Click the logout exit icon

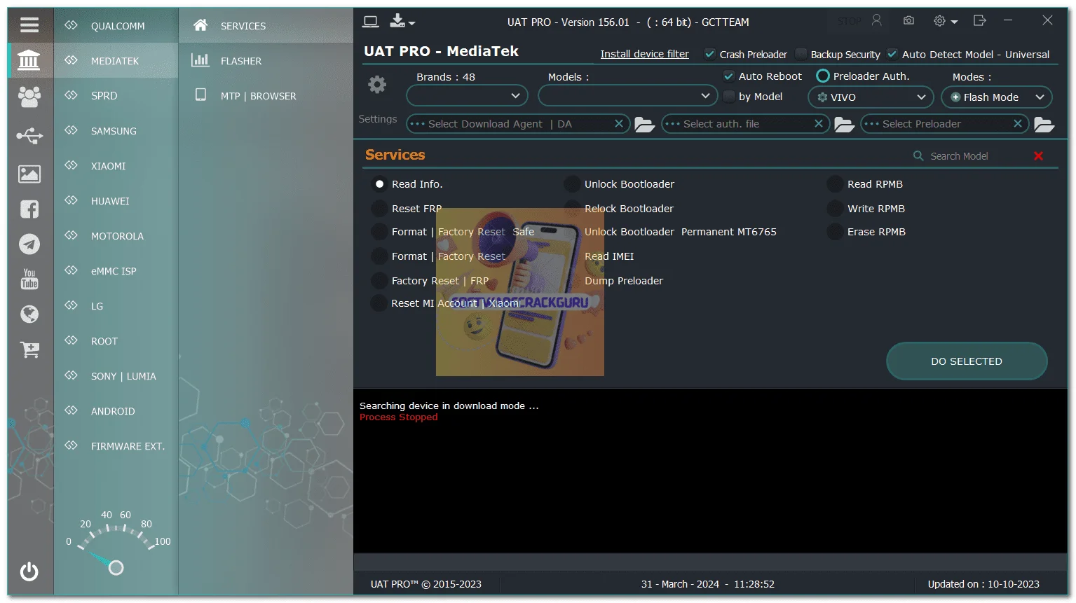pos(980,20)
